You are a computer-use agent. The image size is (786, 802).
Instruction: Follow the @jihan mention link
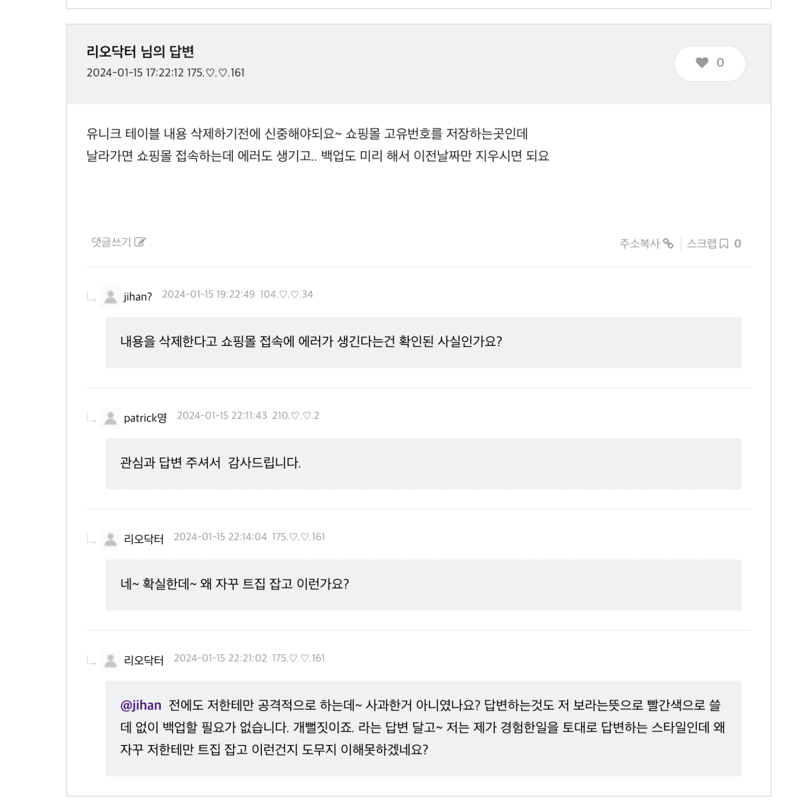tap(140, 705)
